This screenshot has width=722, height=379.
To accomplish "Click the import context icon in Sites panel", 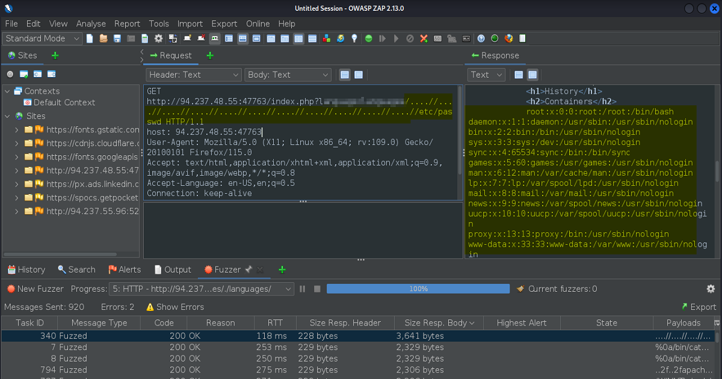I will coord(38,75).
